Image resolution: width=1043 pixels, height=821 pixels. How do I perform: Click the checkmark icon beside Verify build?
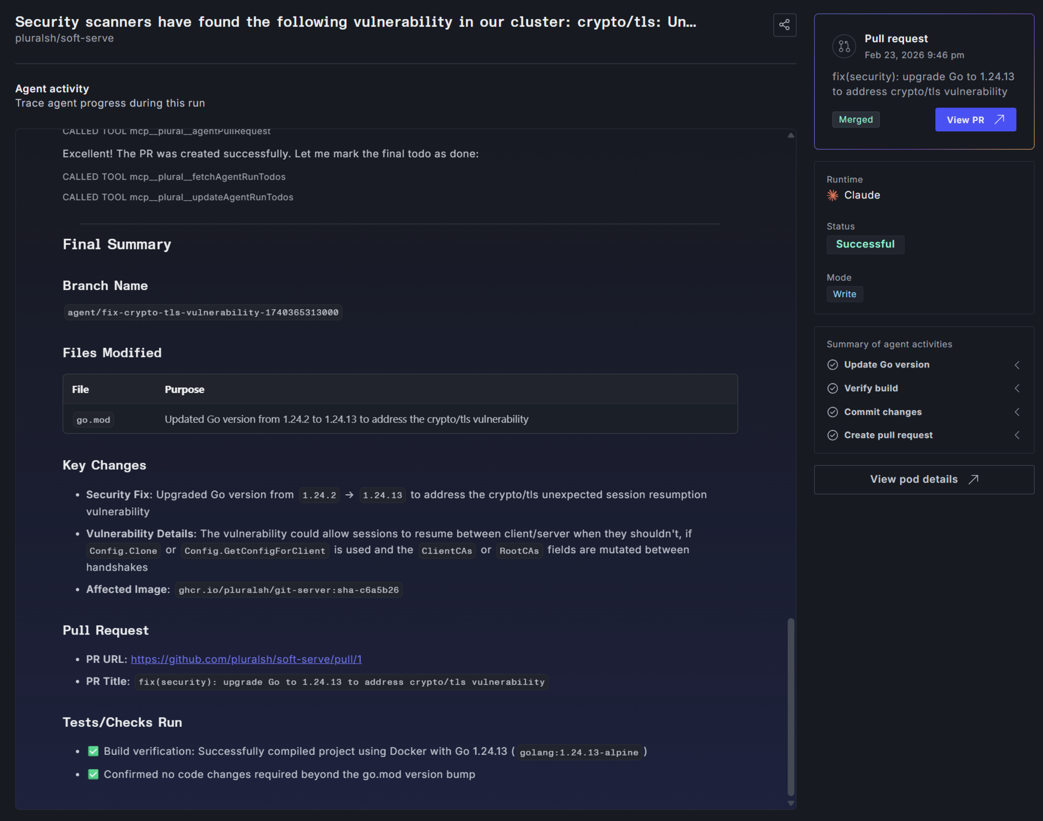point(832,388)
